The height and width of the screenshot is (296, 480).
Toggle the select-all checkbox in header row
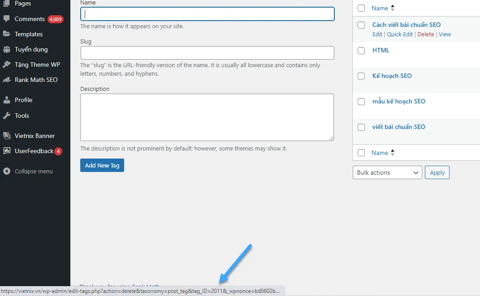pyautogui.click(x=361, y=8)
